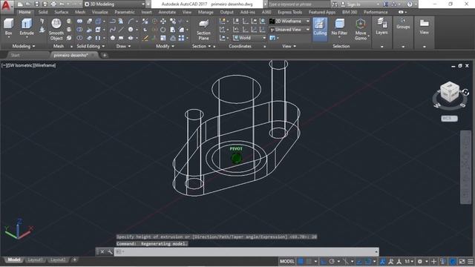Toggle Clean Screen icon in status bar
This screenshot has width=475, height=267.
[x=462, y=261]
